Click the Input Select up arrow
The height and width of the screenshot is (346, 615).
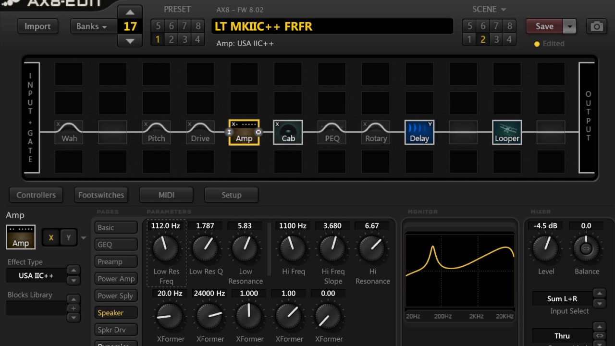click(x=599, y=293)
